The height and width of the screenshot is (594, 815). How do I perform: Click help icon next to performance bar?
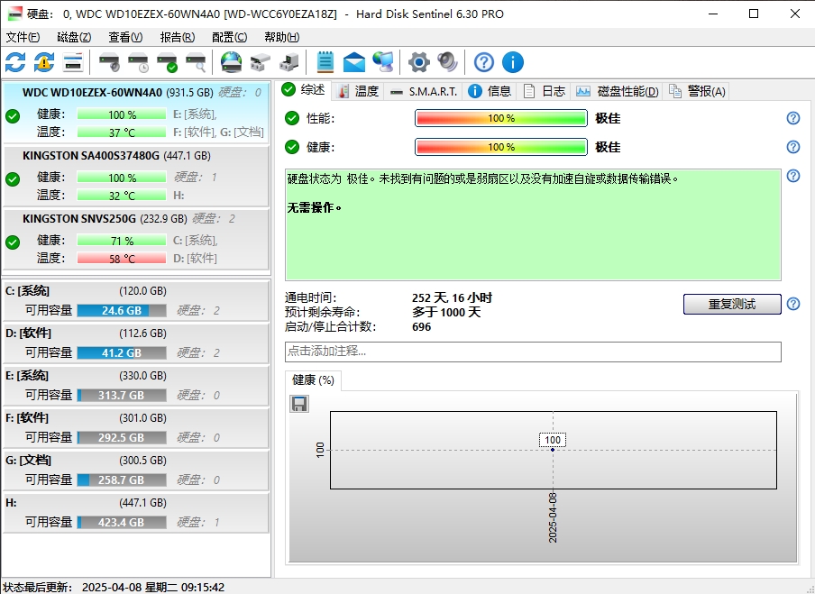tap(793, 118)
